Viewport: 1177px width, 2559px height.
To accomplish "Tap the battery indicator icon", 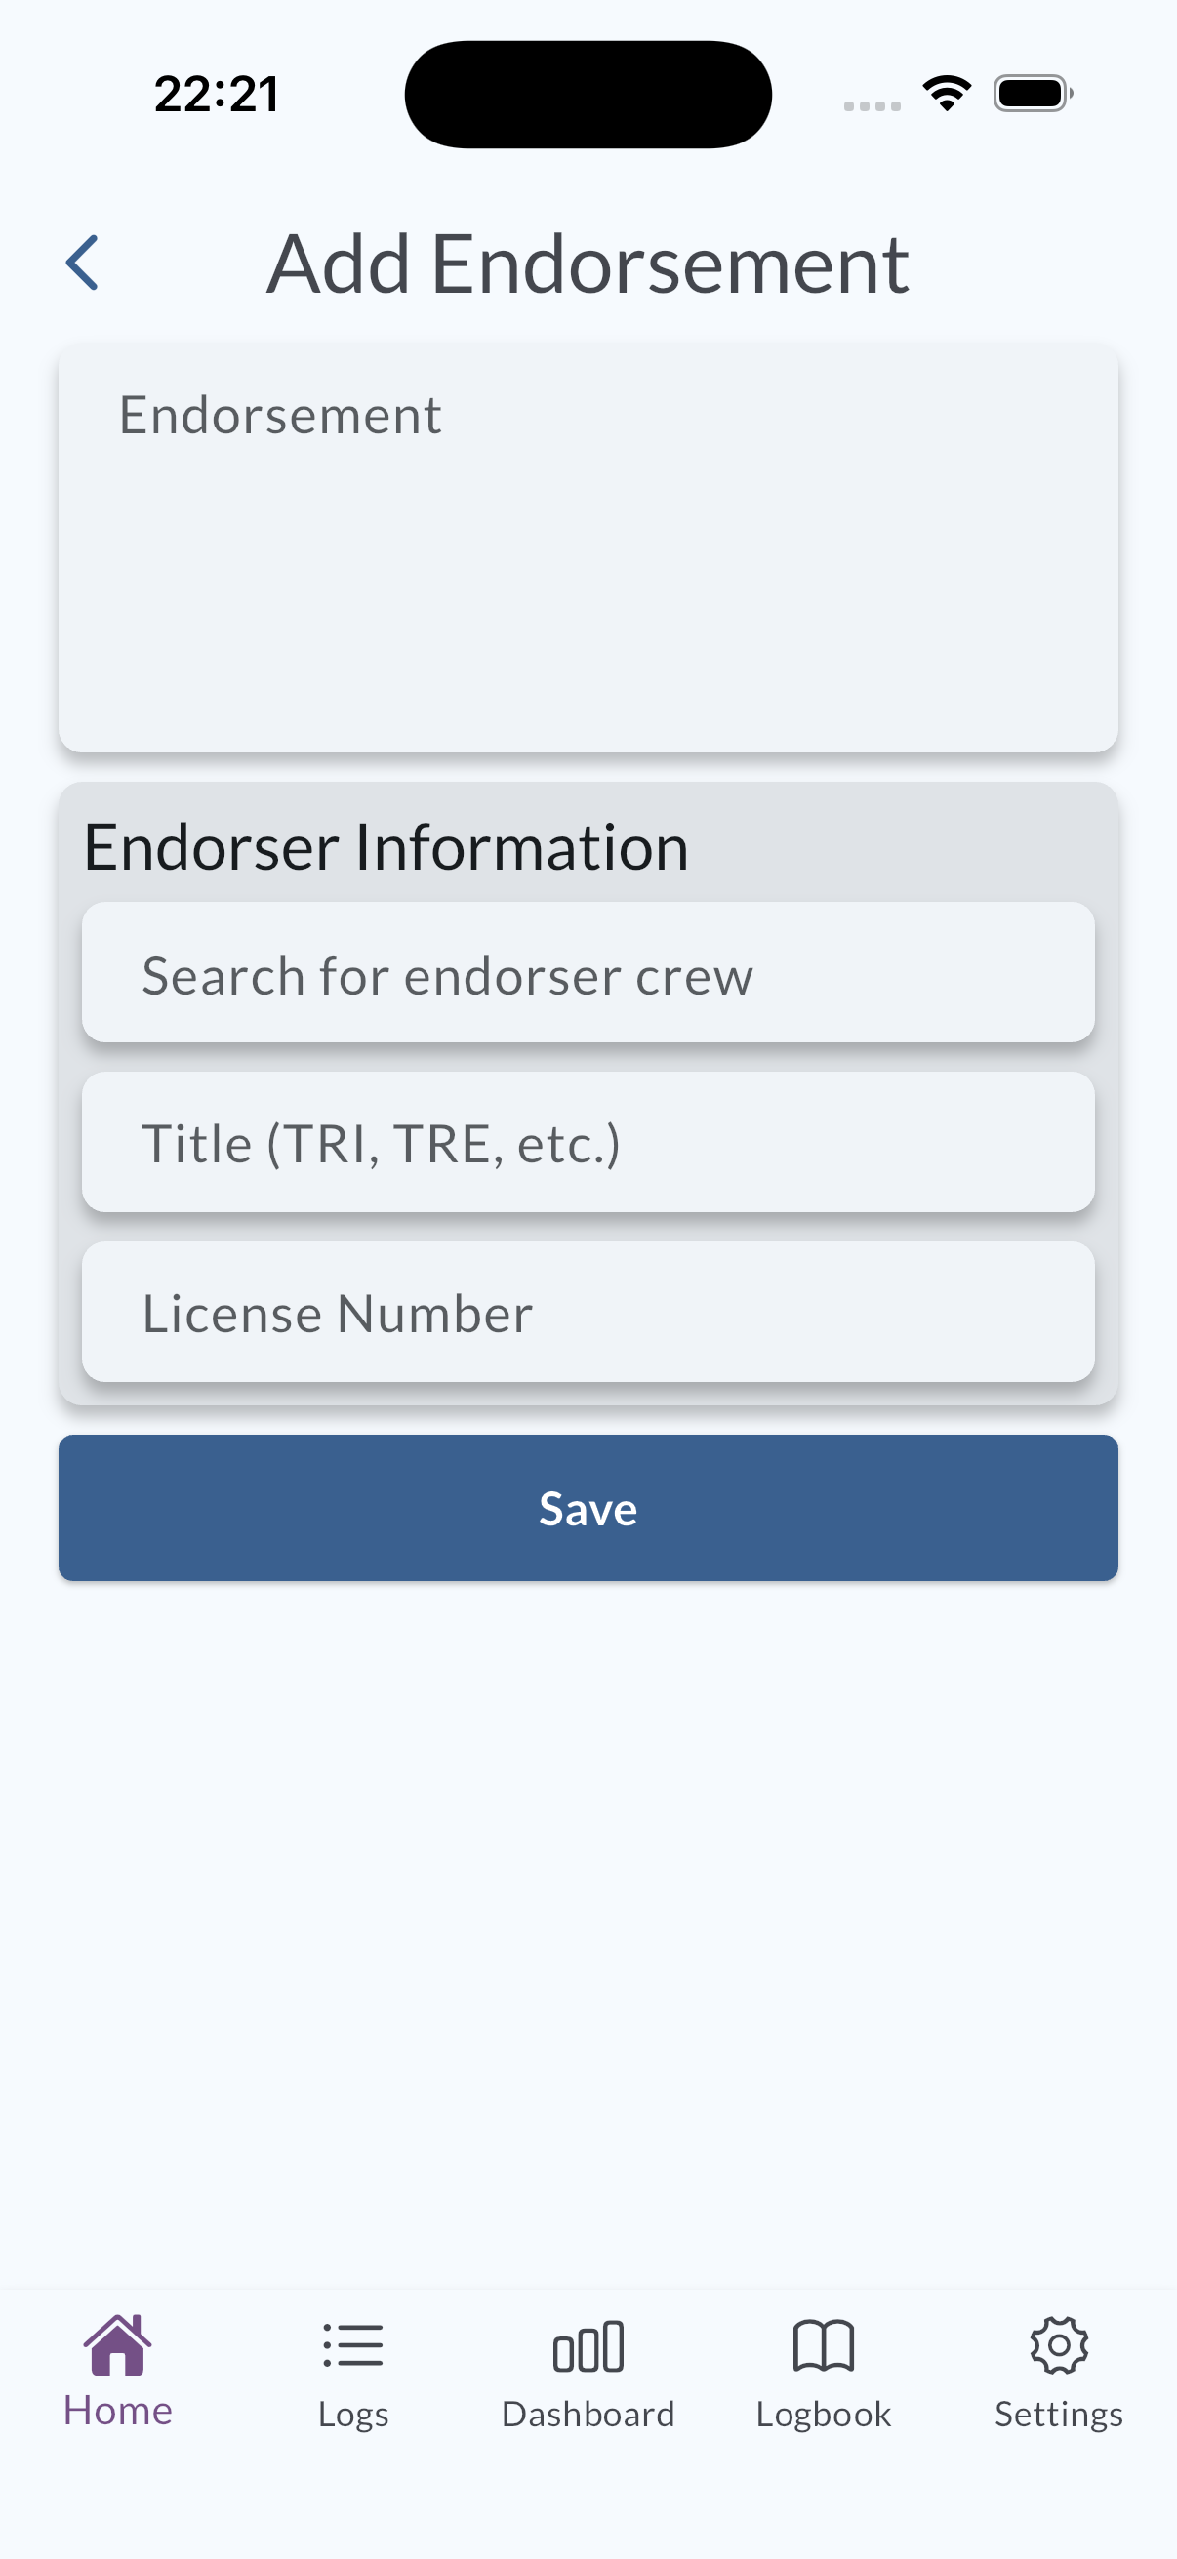I will click(1032, 94).
